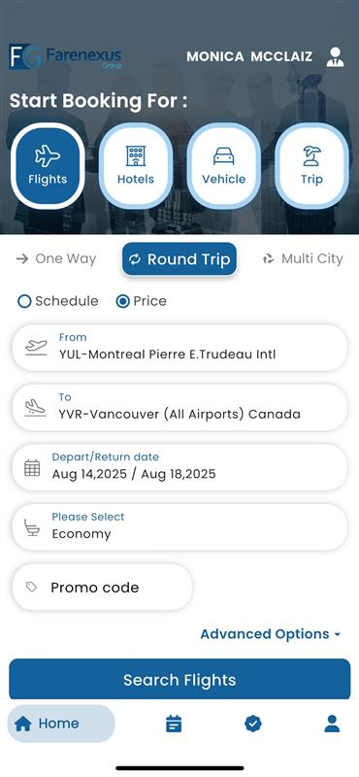Screen dimensions: 359x777
Task: Choose the Hotels building icon
Action: click(x=136, y=156)
